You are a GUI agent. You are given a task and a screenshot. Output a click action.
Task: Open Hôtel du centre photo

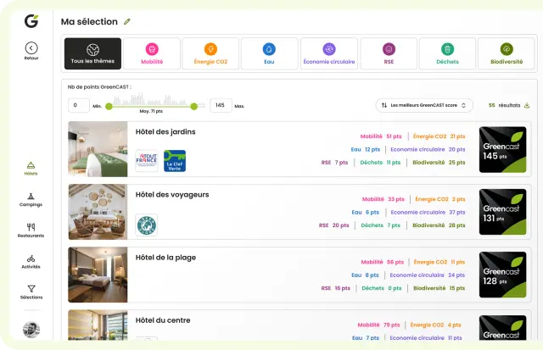click(x=98, y=325)
